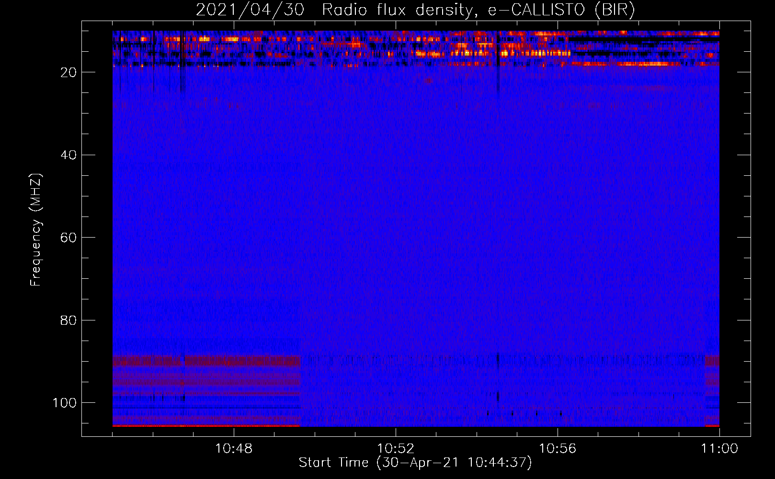Click the '20' frequency tick label
The image size is (775, 479).
pos(68,72)
